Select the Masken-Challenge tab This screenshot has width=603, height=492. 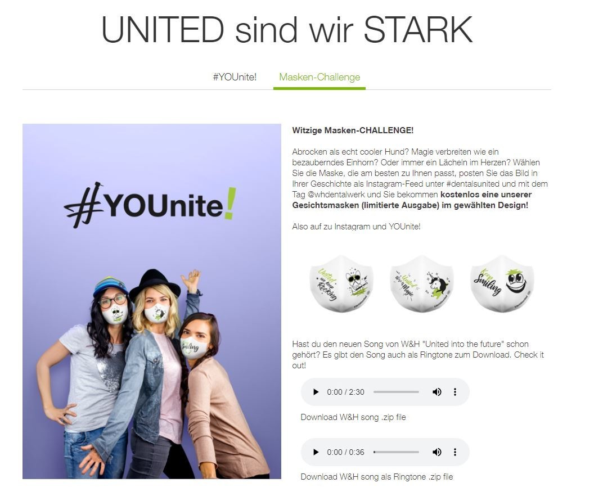pyautogui.click(x=319, y=77)
